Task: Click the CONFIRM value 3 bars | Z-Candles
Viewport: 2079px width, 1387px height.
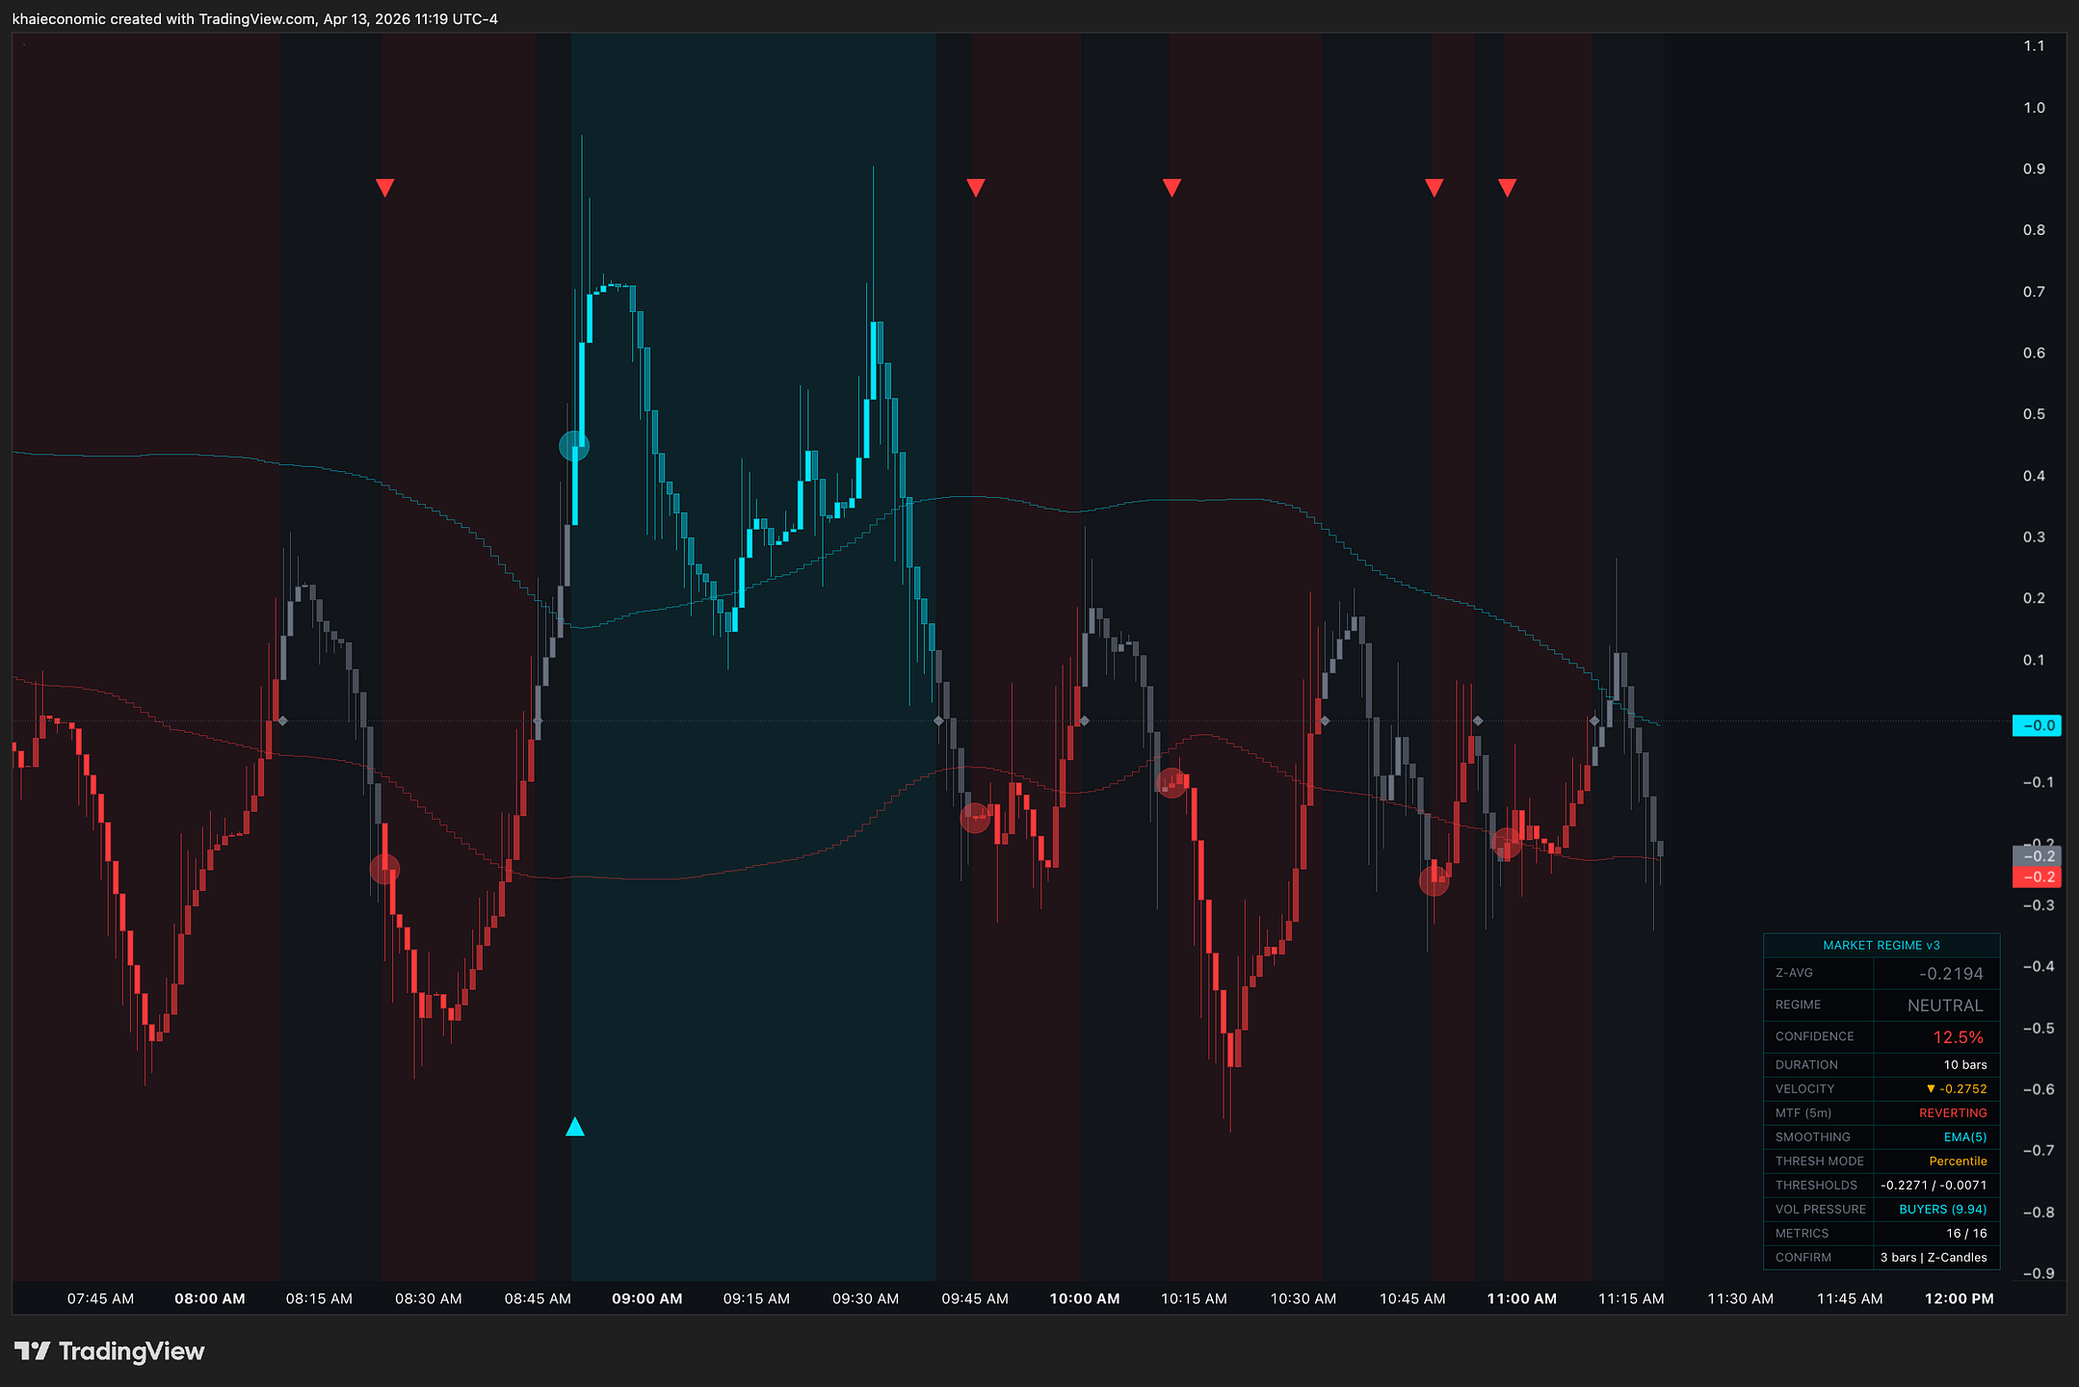Action: pyautogui.click(x=1934, y=1258)
